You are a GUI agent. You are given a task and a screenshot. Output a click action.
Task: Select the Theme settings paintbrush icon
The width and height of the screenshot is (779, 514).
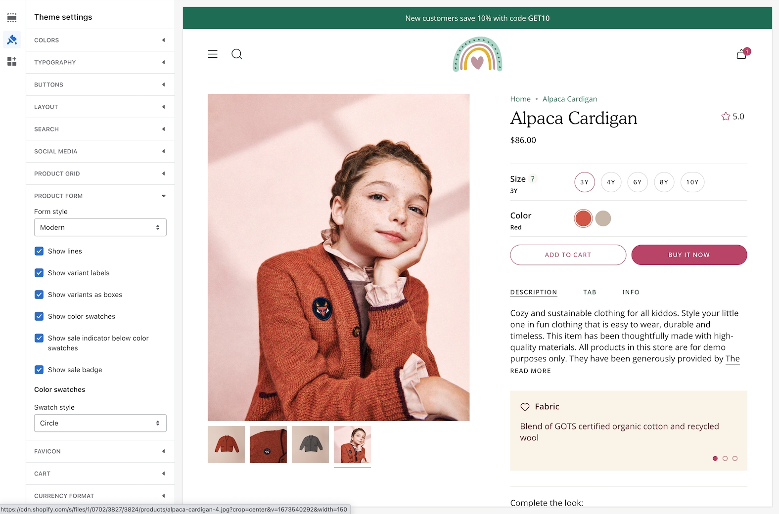click(x=12, y=40)
